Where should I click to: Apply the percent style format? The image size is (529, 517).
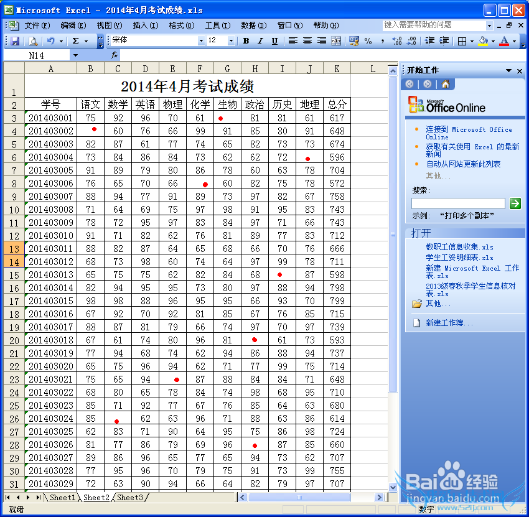pyautogui.click(x=368, y=41)
